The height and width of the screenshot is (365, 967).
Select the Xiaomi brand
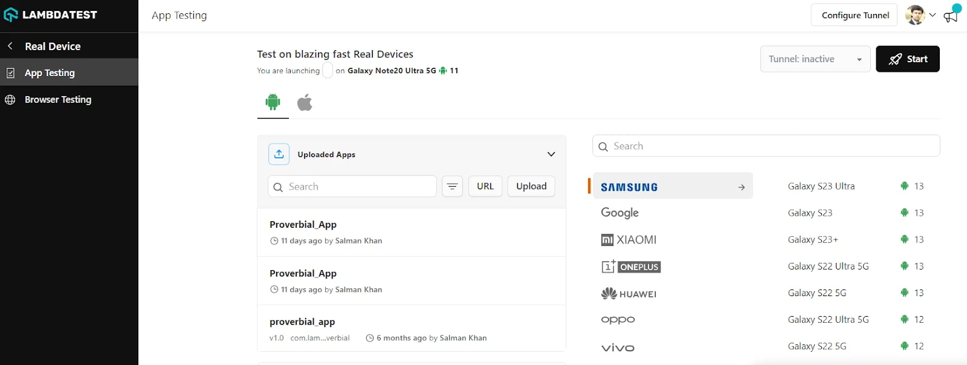(x=629, y=240)
